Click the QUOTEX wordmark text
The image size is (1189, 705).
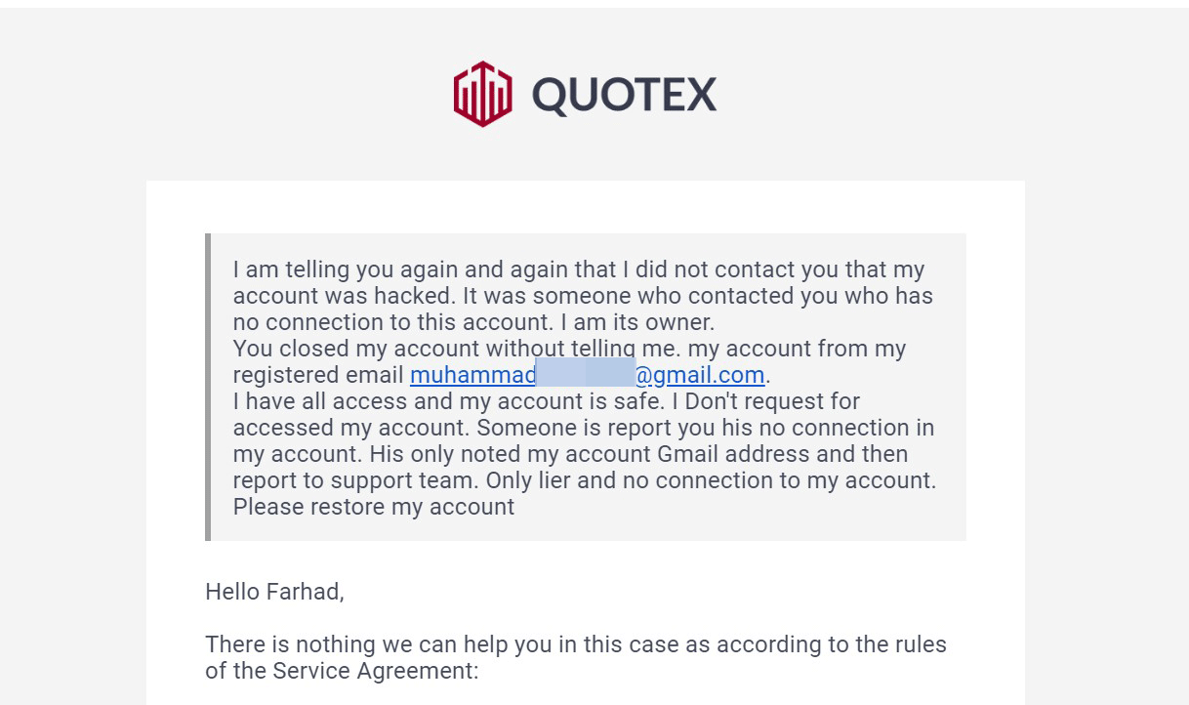click(x=624, y=95)
